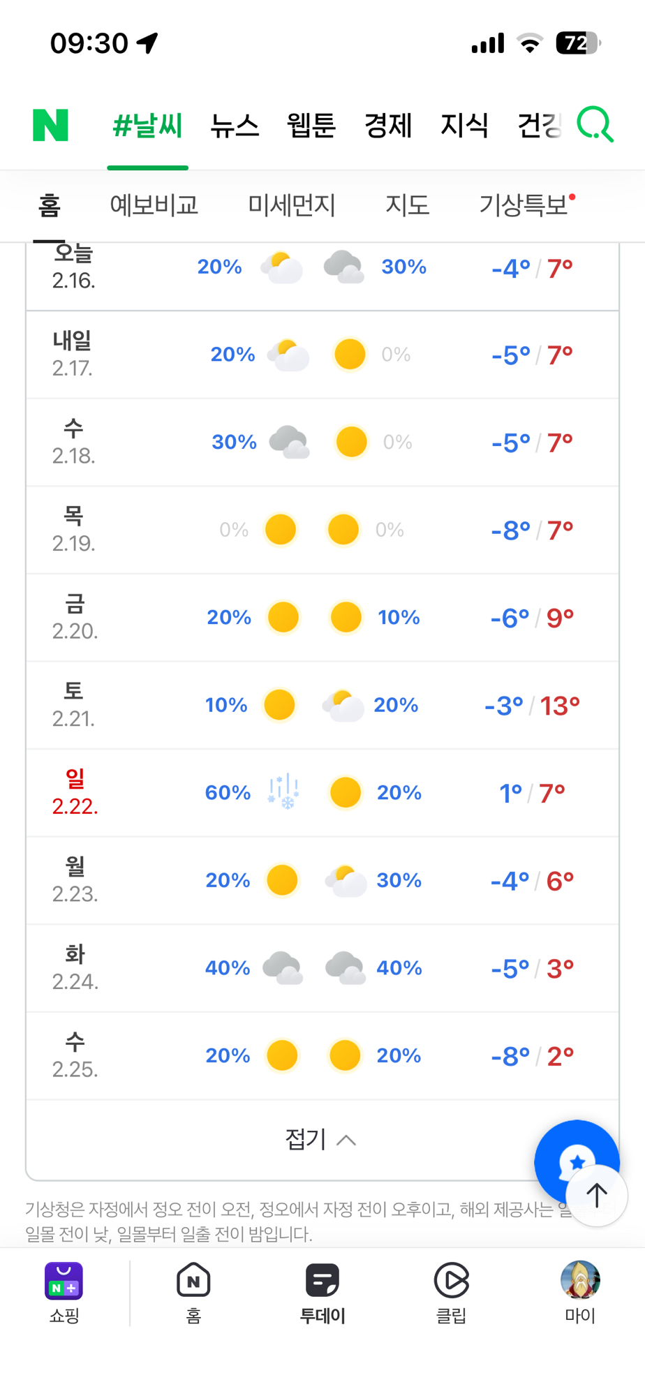Image resolution: width=645 pixels, height=1396 pixels.
Task: Open the 경제 tab
Action: click(x=388, y=126)
